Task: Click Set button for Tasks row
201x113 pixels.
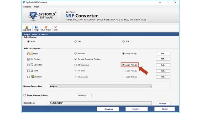Action: click(x=163, y=71)
